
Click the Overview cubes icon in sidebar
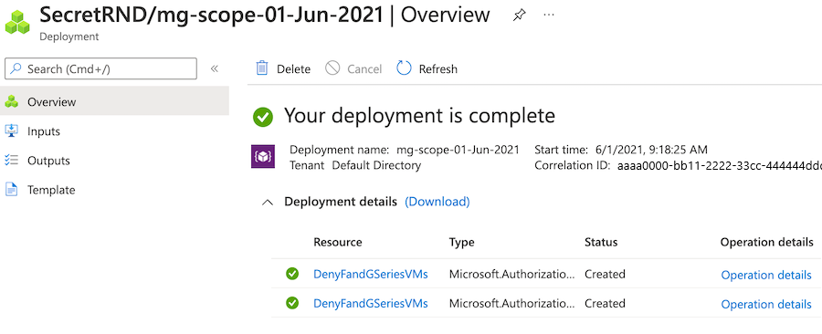(12, 101)
